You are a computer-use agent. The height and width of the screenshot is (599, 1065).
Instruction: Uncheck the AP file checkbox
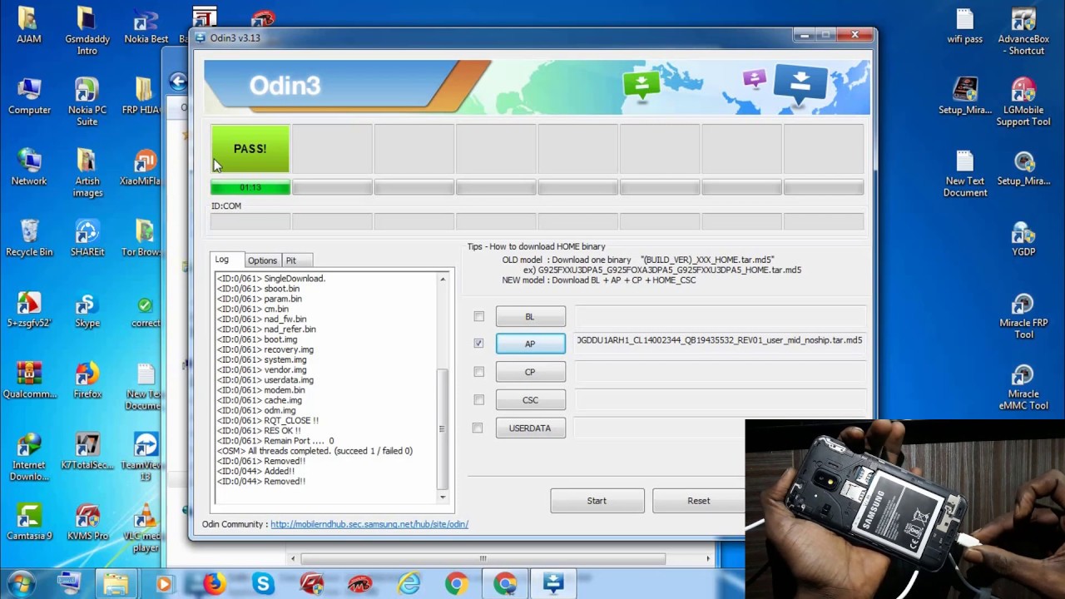pyautogui.click(x=478, y=343)
